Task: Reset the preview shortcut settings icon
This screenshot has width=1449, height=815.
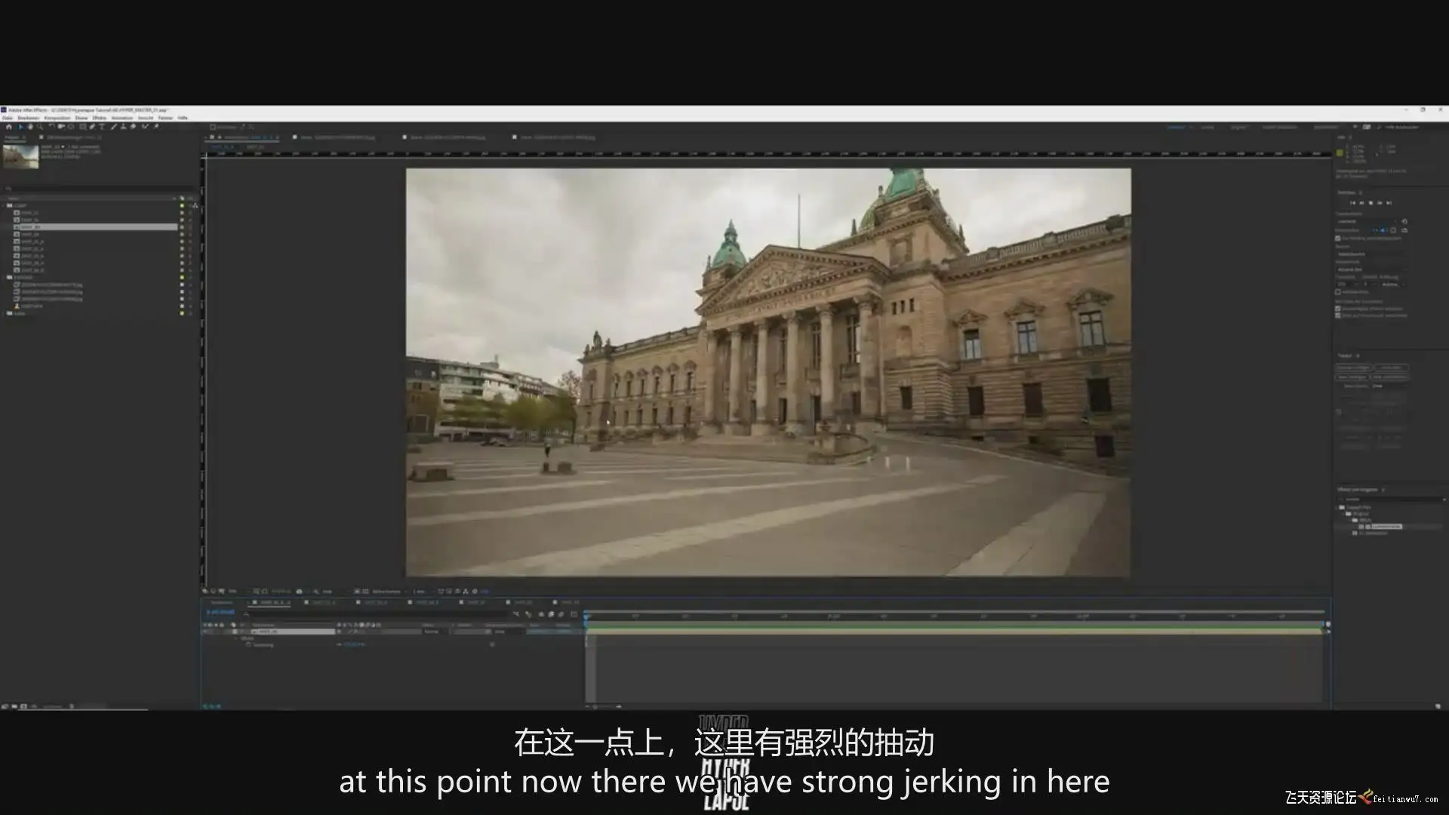Action: 1404,221
